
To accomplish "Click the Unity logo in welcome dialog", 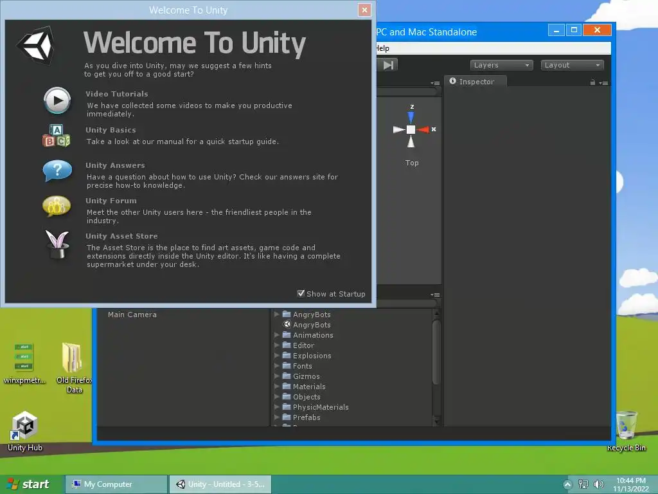I will [x=36, y=46].
